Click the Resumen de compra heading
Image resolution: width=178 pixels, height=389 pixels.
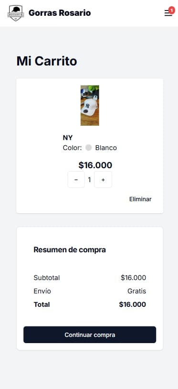click(70, 250)
